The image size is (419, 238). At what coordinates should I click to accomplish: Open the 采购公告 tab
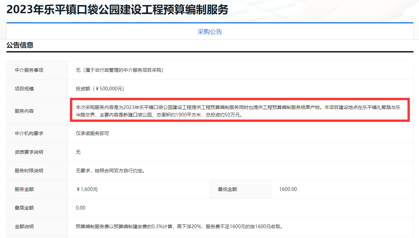pos(210,32)
